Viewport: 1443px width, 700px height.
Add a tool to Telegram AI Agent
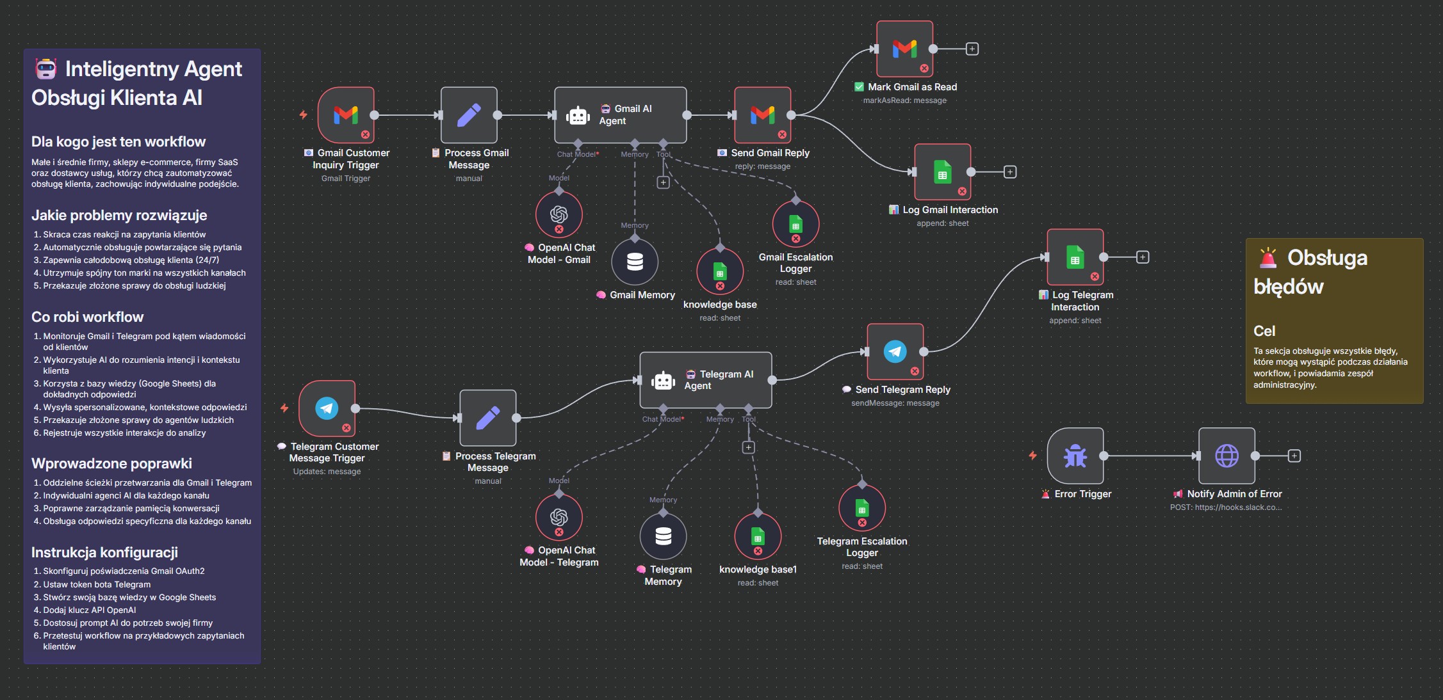coord(749,447)
